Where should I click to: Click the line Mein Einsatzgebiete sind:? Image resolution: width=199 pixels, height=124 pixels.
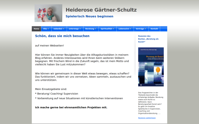point(51,89)
